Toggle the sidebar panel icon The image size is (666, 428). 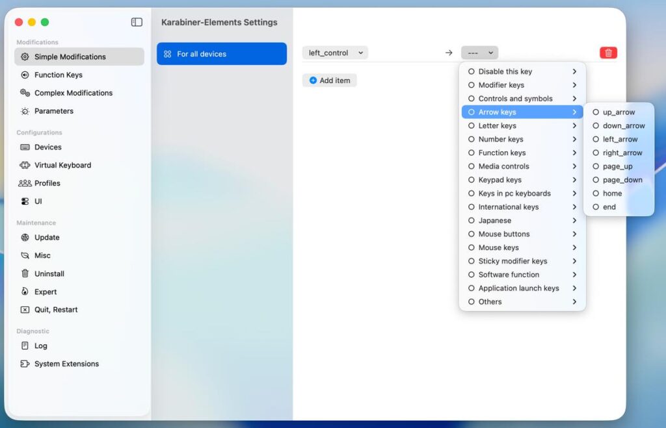point(137,22)
